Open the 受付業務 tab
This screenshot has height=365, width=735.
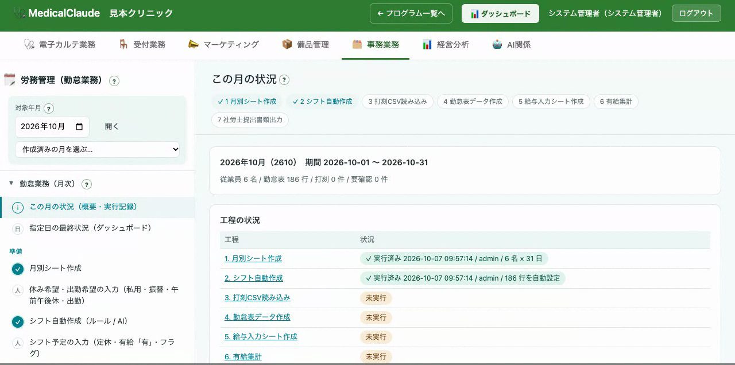(x=142, y=45)
